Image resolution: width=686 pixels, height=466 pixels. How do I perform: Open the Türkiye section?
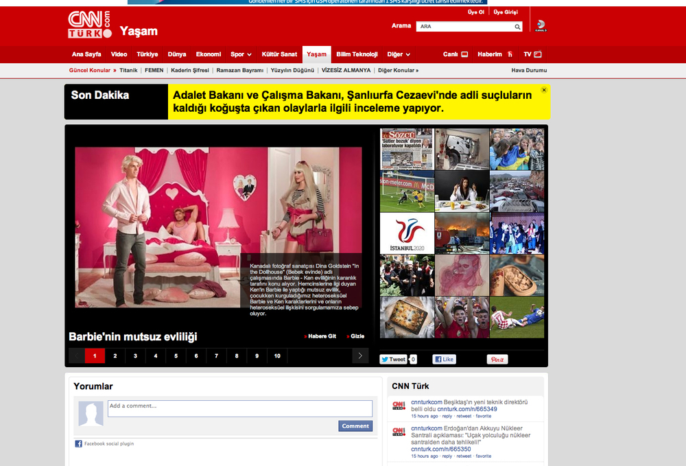click(x=147, y=54)
